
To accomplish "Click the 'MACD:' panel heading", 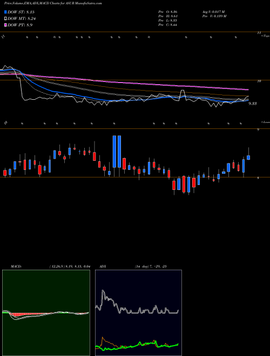I will 16,266.
